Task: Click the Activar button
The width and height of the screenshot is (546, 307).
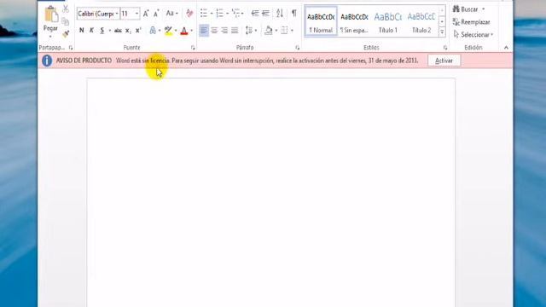Action: pos(444,61)
